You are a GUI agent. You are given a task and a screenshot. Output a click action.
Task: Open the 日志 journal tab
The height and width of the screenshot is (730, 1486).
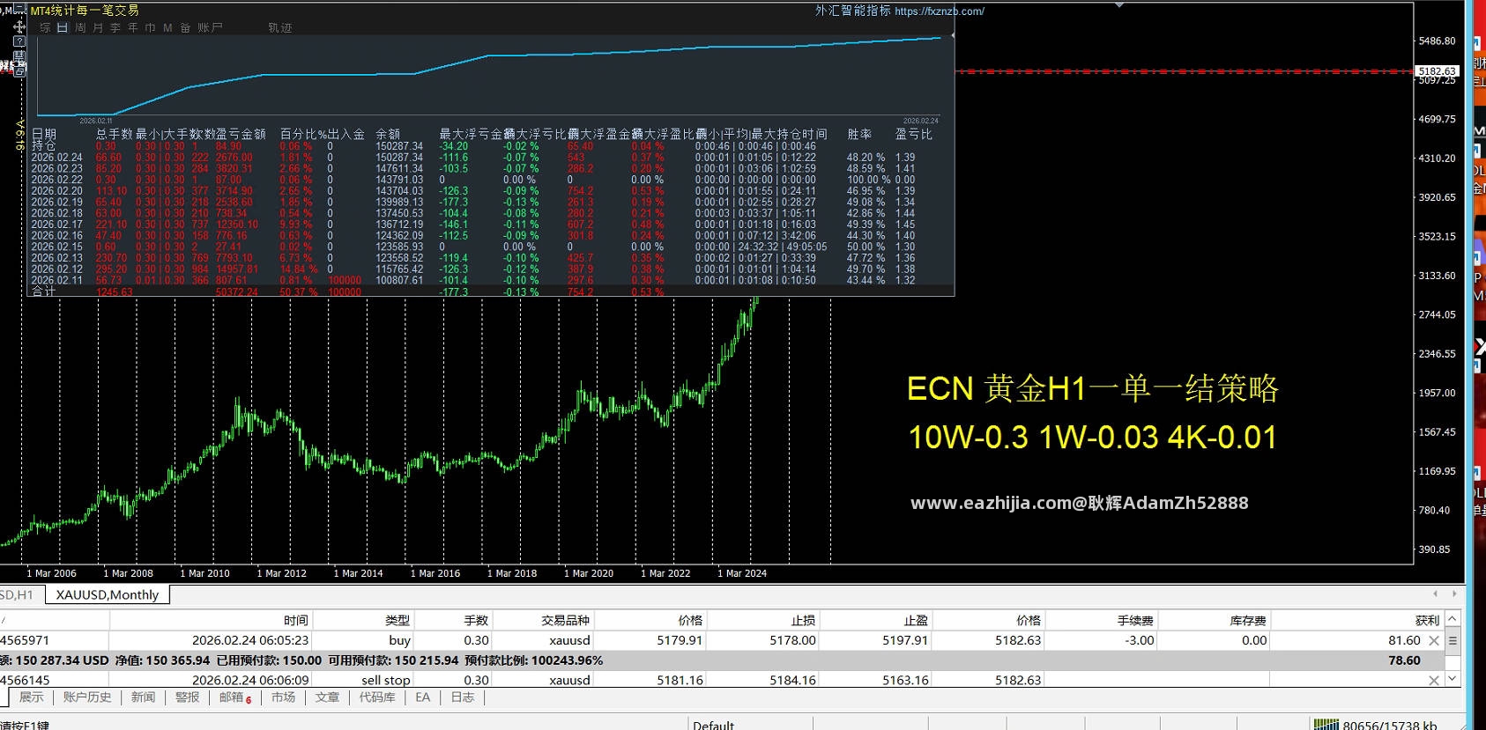(463, 697)
